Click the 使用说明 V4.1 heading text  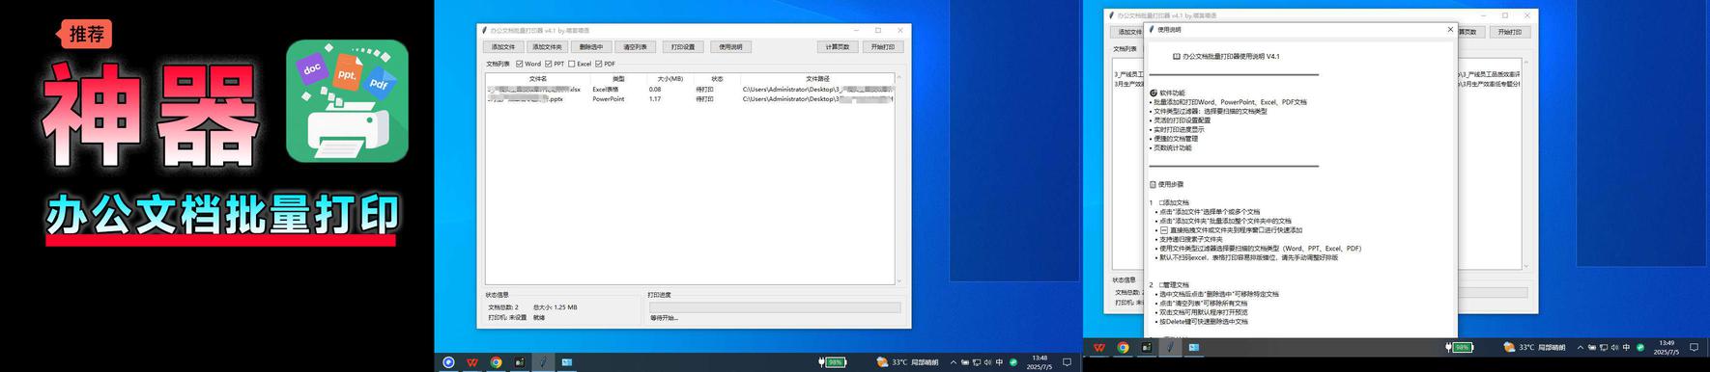[x=1231, y=56]
